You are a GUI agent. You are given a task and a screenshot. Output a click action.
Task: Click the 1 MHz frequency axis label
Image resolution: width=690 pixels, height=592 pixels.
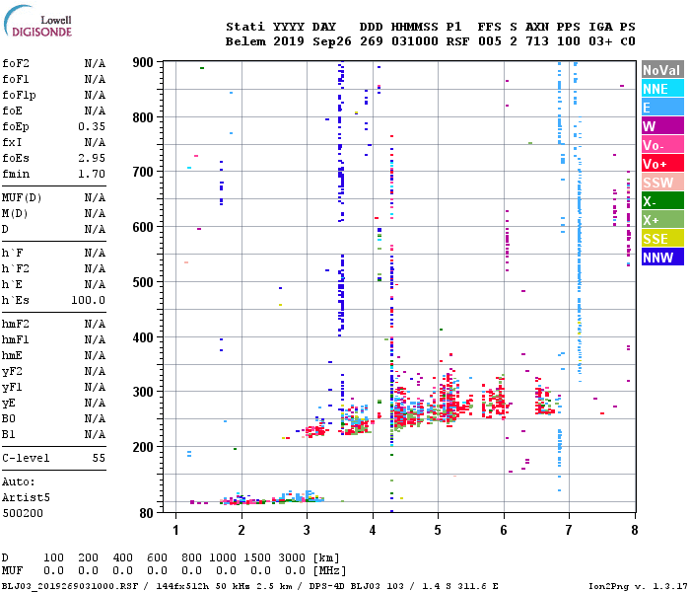point(175,530)
